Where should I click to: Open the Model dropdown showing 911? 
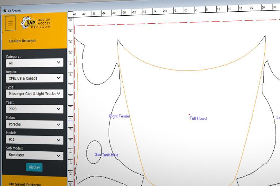pos(34,140)
